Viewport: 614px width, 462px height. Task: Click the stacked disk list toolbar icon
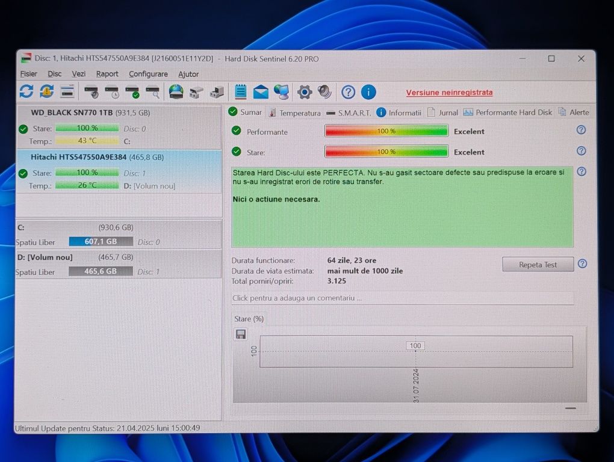point(67,92)
